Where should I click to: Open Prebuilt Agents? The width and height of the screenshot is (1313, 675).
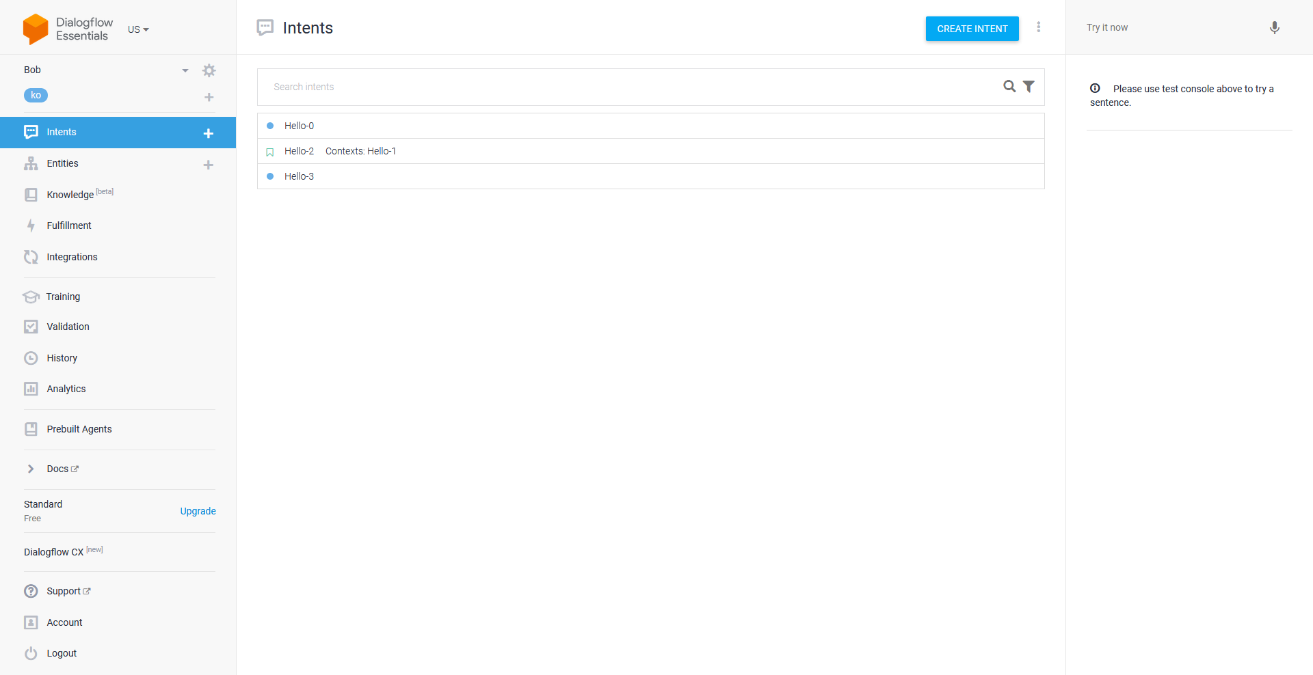click(79, 429)
